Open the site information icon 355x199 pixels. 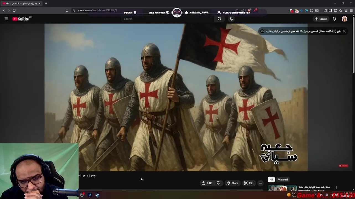[74, 11]
